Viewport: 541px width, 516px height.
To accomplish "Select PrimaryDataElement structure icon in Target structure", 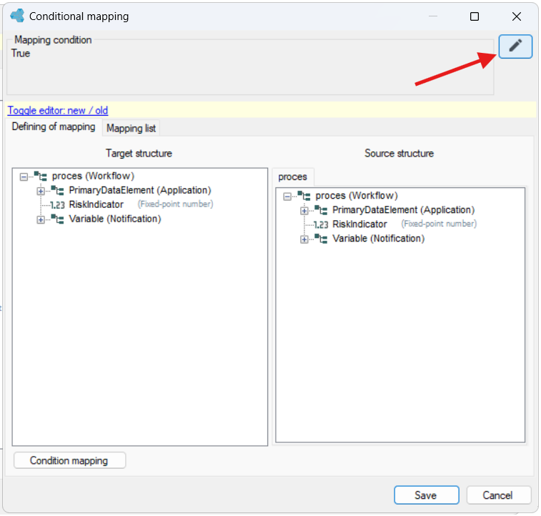I will click(57, 190).
